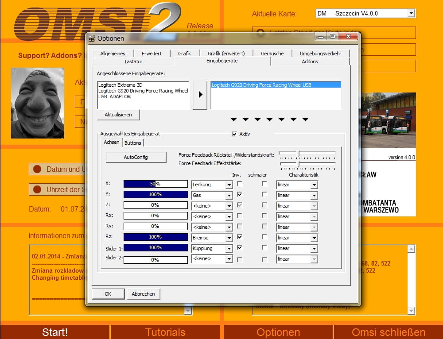
Task: Click the Szczecin bus map preview image
Action: click(x=389, y=119)
